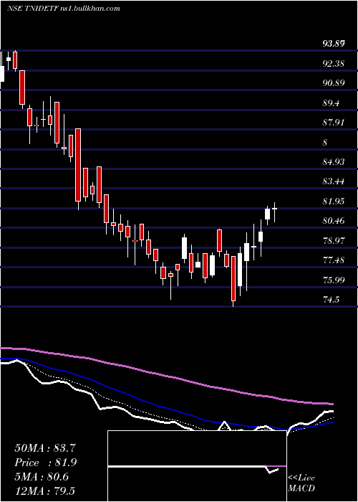Click the NSE TNIDETF ns1.bullkhan.com title text
Image resolution: width=358 pixels, height=502 pixels.
(x=64, y=9)
